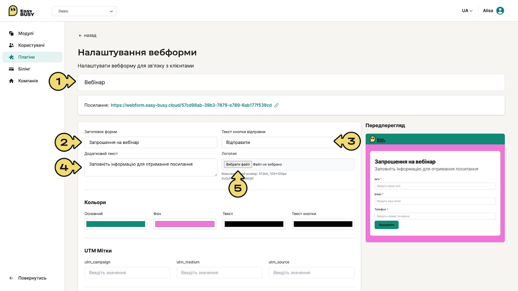Click the Запрошення на вебінар preview title

[x=405, y=162]
